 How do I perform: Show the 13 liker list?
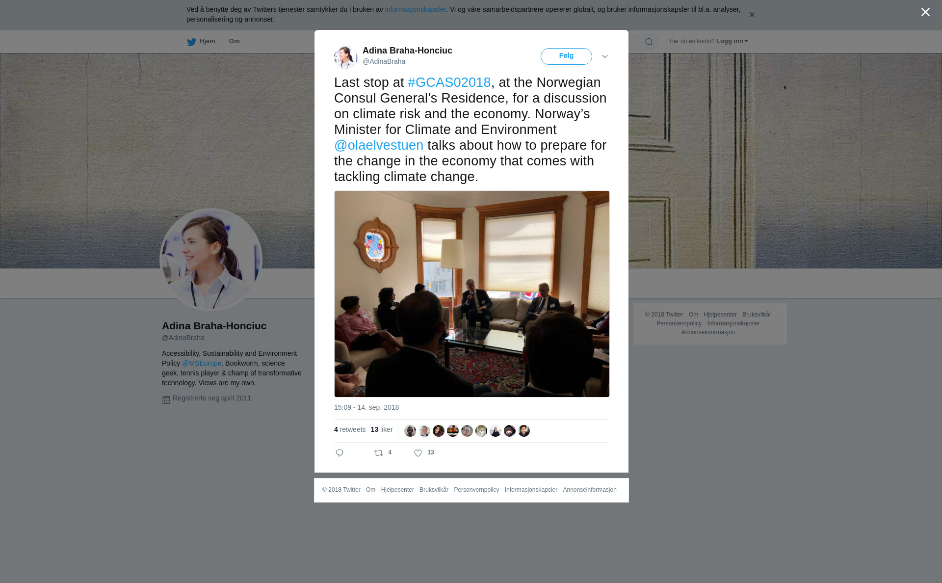[x=382, y=429]
